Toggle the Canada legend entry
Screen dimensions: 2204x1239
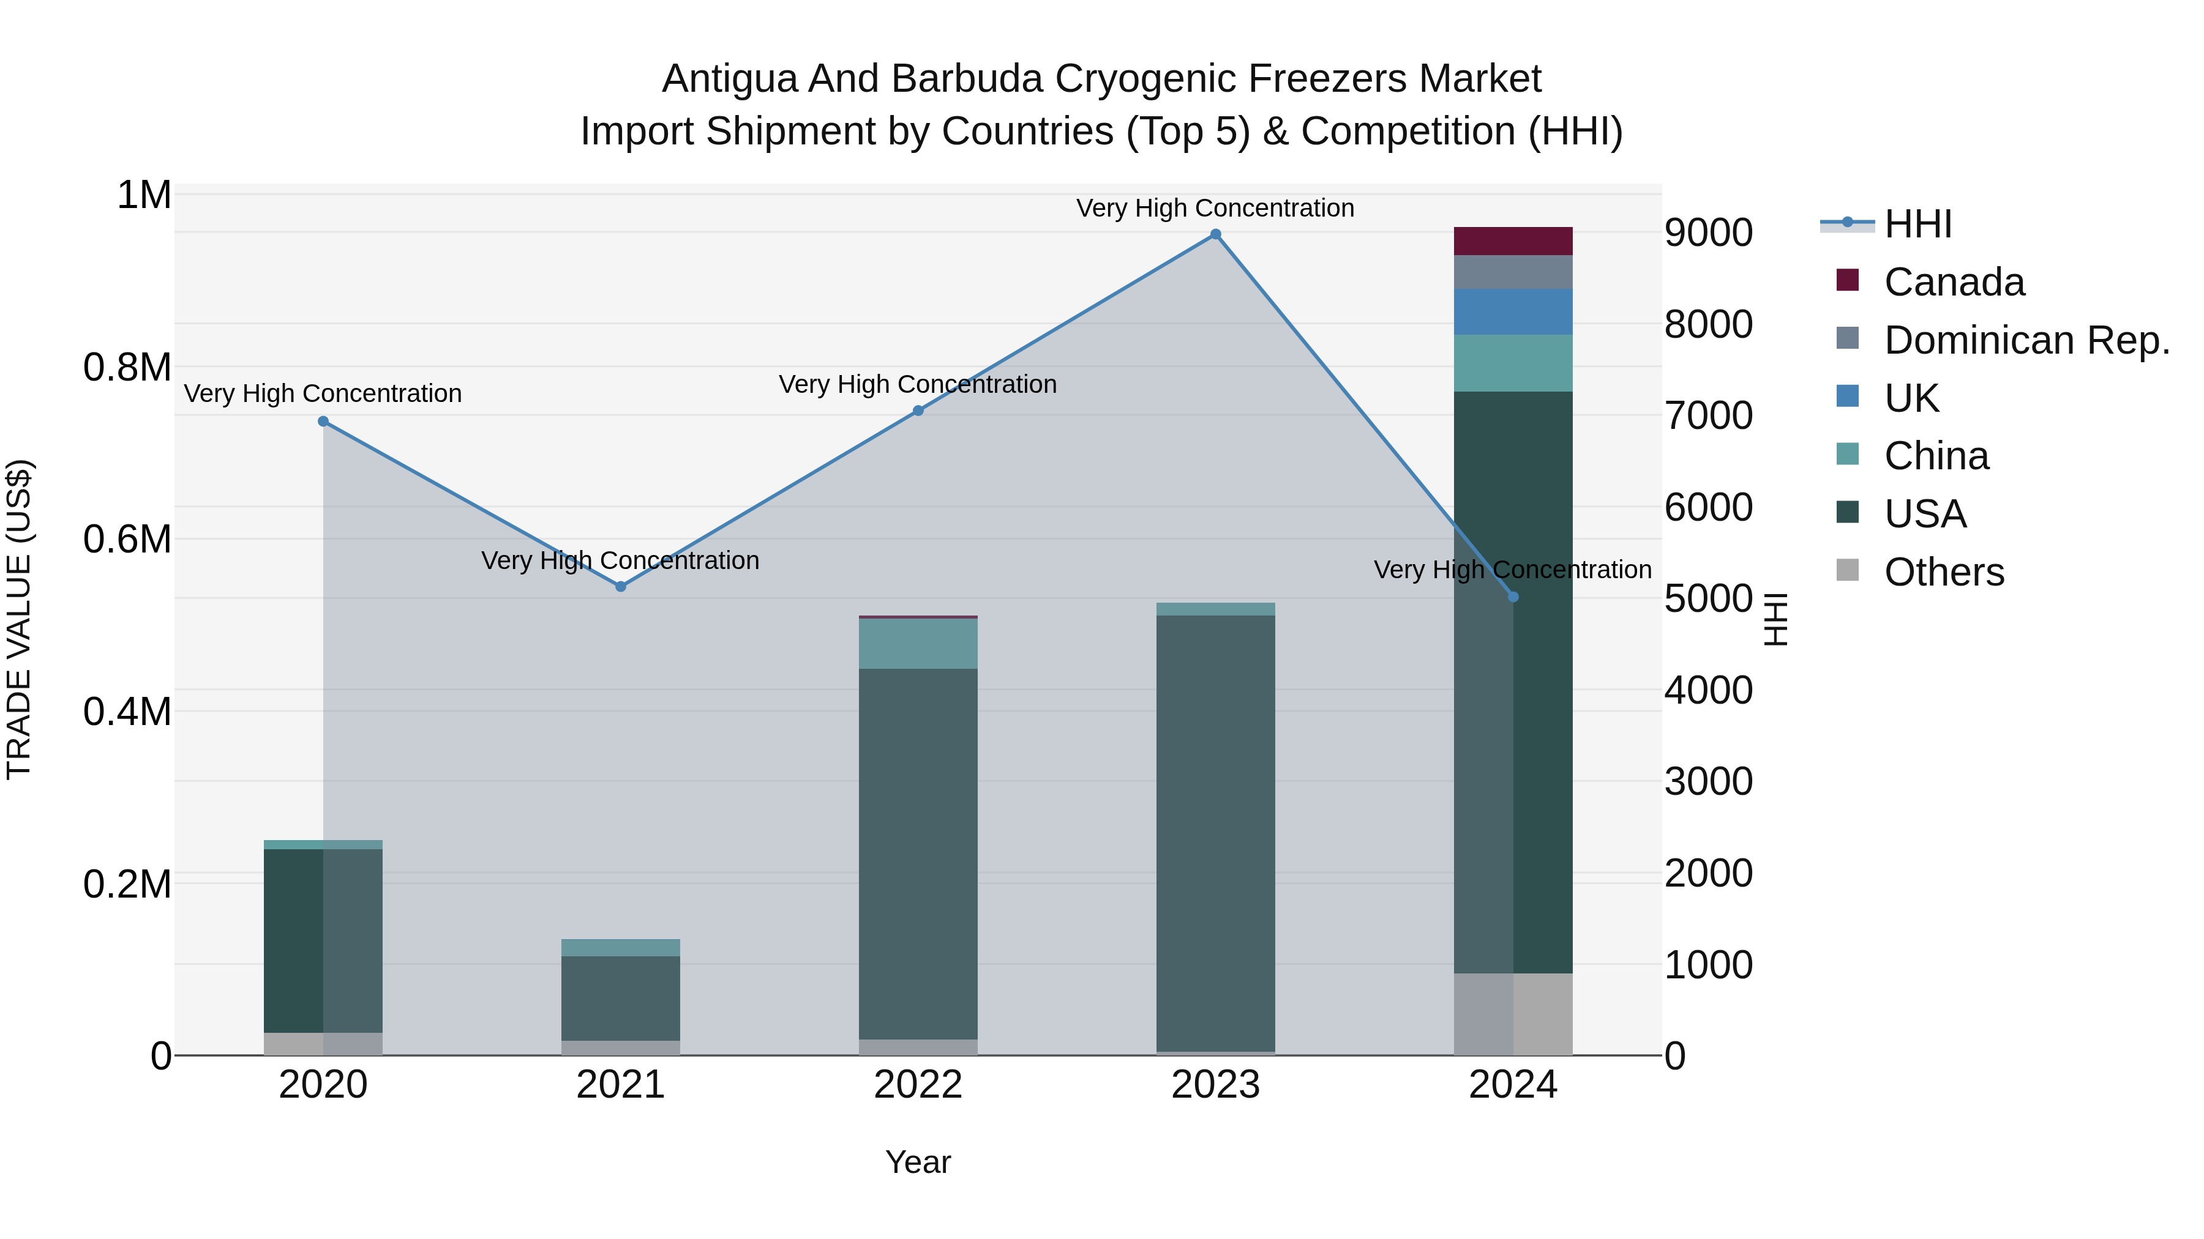coord(1931,282)
